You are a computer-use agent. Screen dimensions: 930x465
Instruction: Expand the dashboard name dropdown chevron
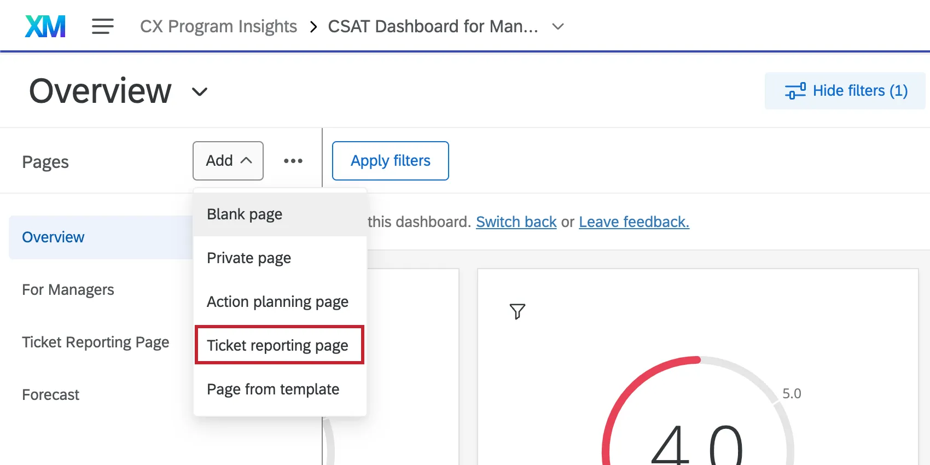[x=558, y=26]
